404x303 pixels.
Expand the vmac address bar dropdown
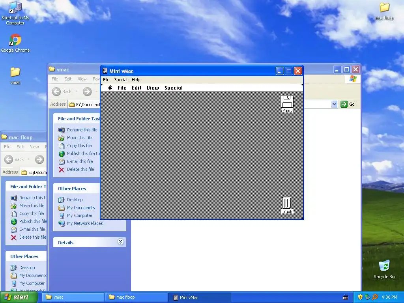pyautogui.click(x=334, y=104)
